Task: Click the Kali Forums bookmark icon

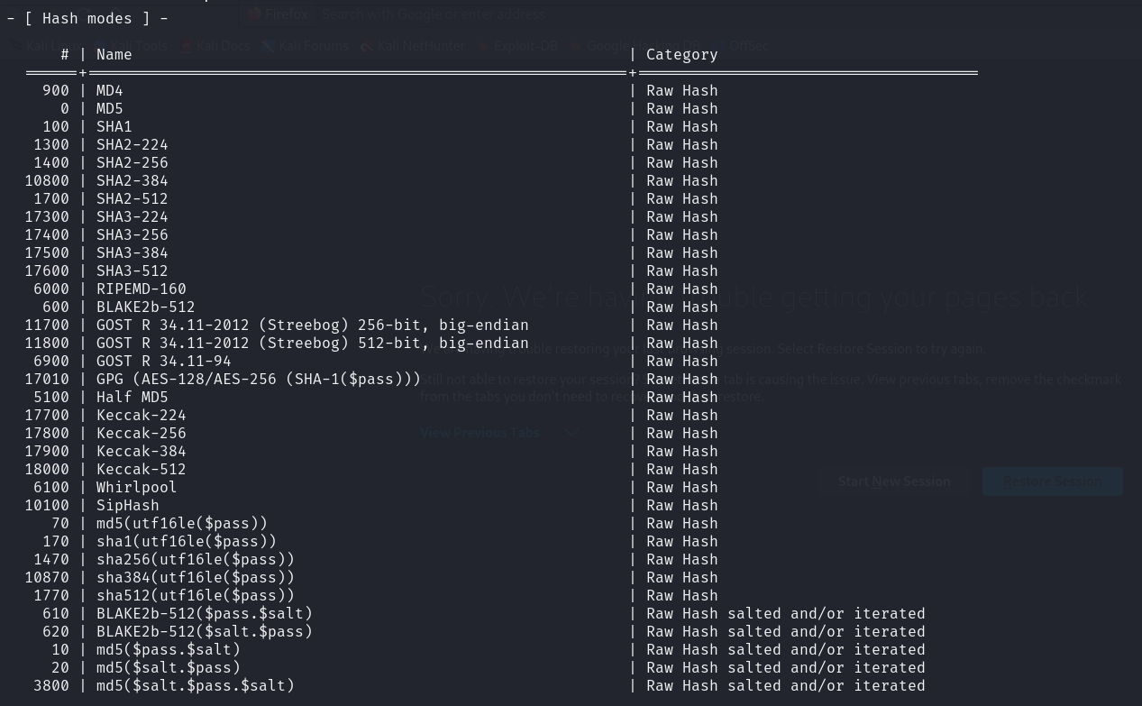Action: 268,46
